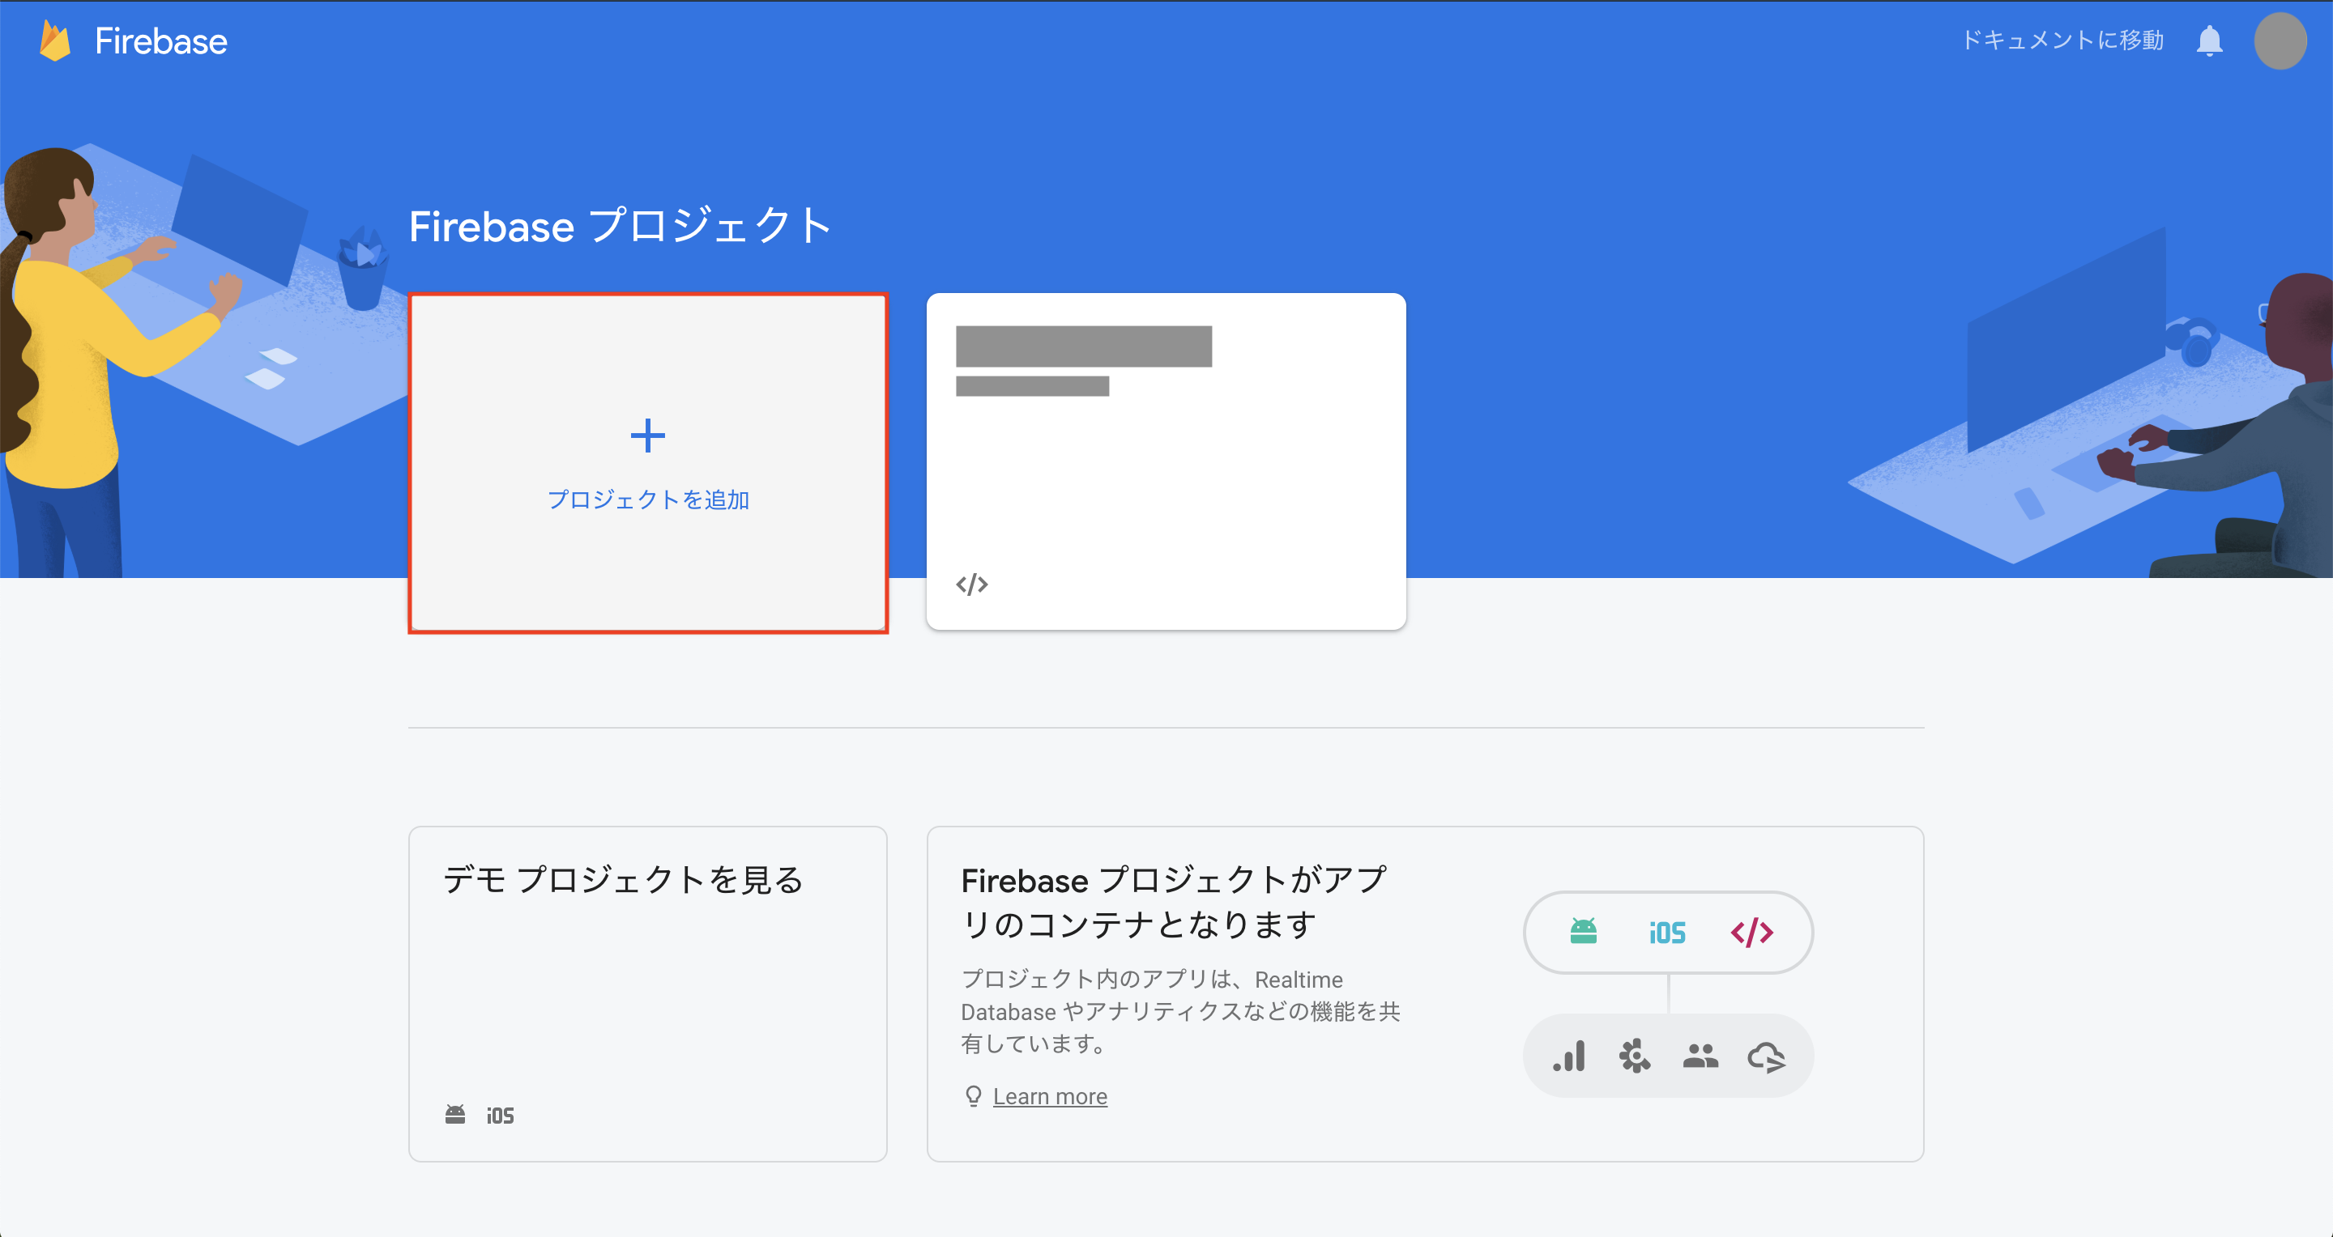Image resolution: width=2333 pixels, height=1237 pixels.
Task: Click the Firebase flame logo
Action: [x=56, y=40]
